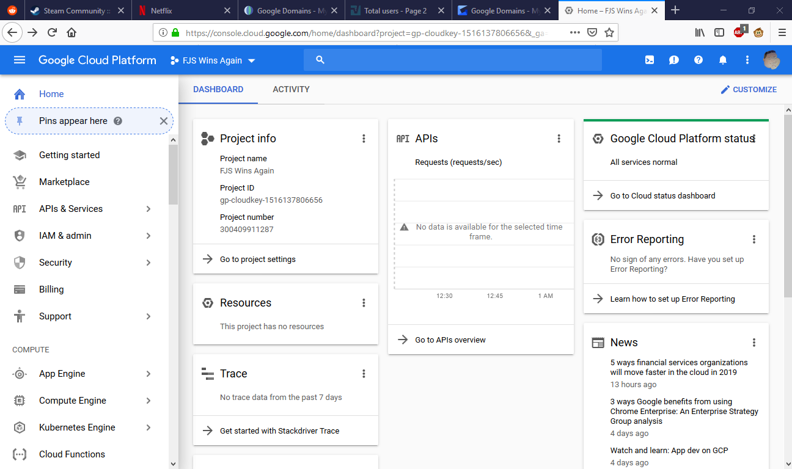Click the help icon beside Pins appear here

click(x=118, y=121)
